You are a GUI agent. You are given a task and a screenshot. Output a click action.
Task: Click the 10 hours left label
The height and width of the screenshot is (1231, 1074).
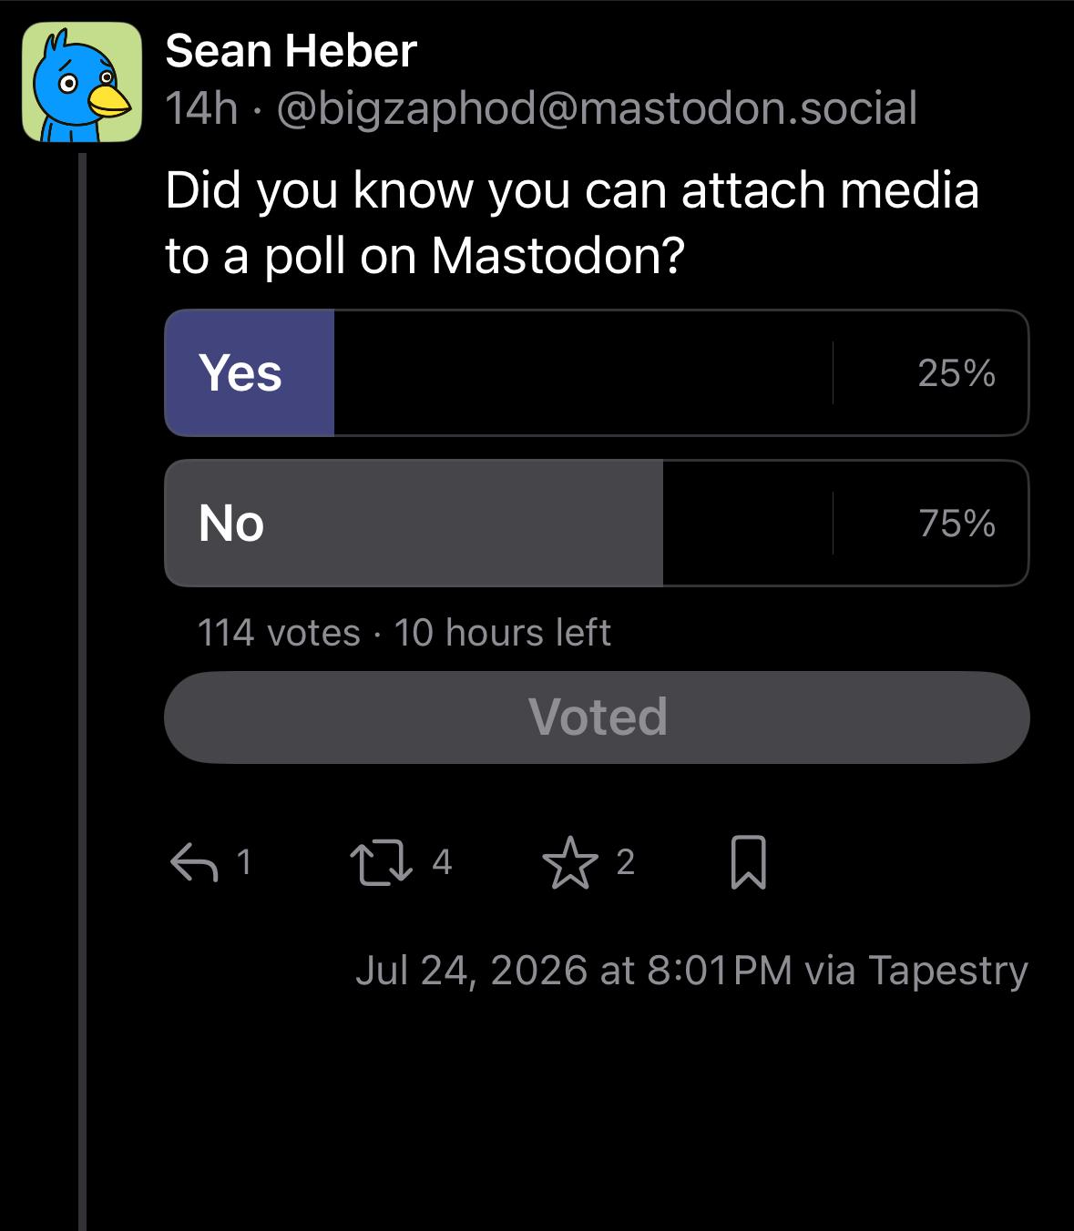point(502,633)
